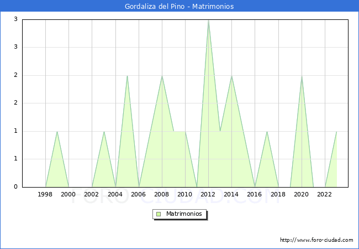This screenshot has height=249, width=359.
Task: Select the 2020 peak on the chart
Action: pos(302,76)
